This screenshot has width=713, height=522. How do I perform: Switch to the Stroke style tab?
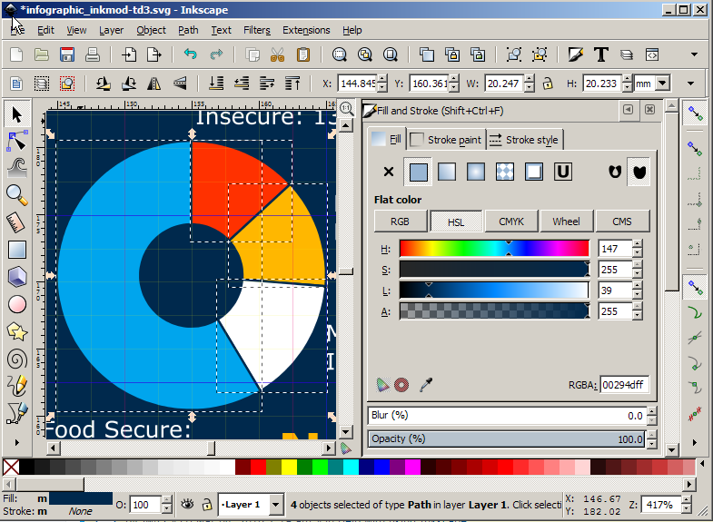524,140
